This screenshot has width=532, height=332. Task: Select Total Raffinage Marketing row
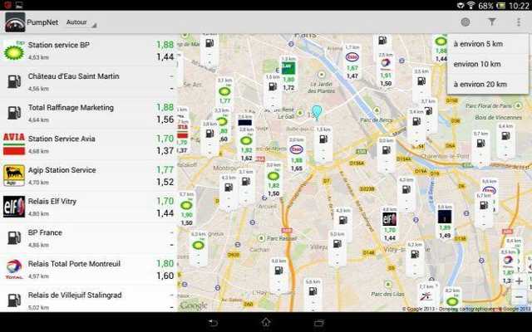point(89,113)
